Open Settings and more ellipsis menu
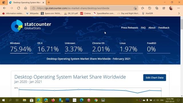183x103 pixels. coord(178,8)
